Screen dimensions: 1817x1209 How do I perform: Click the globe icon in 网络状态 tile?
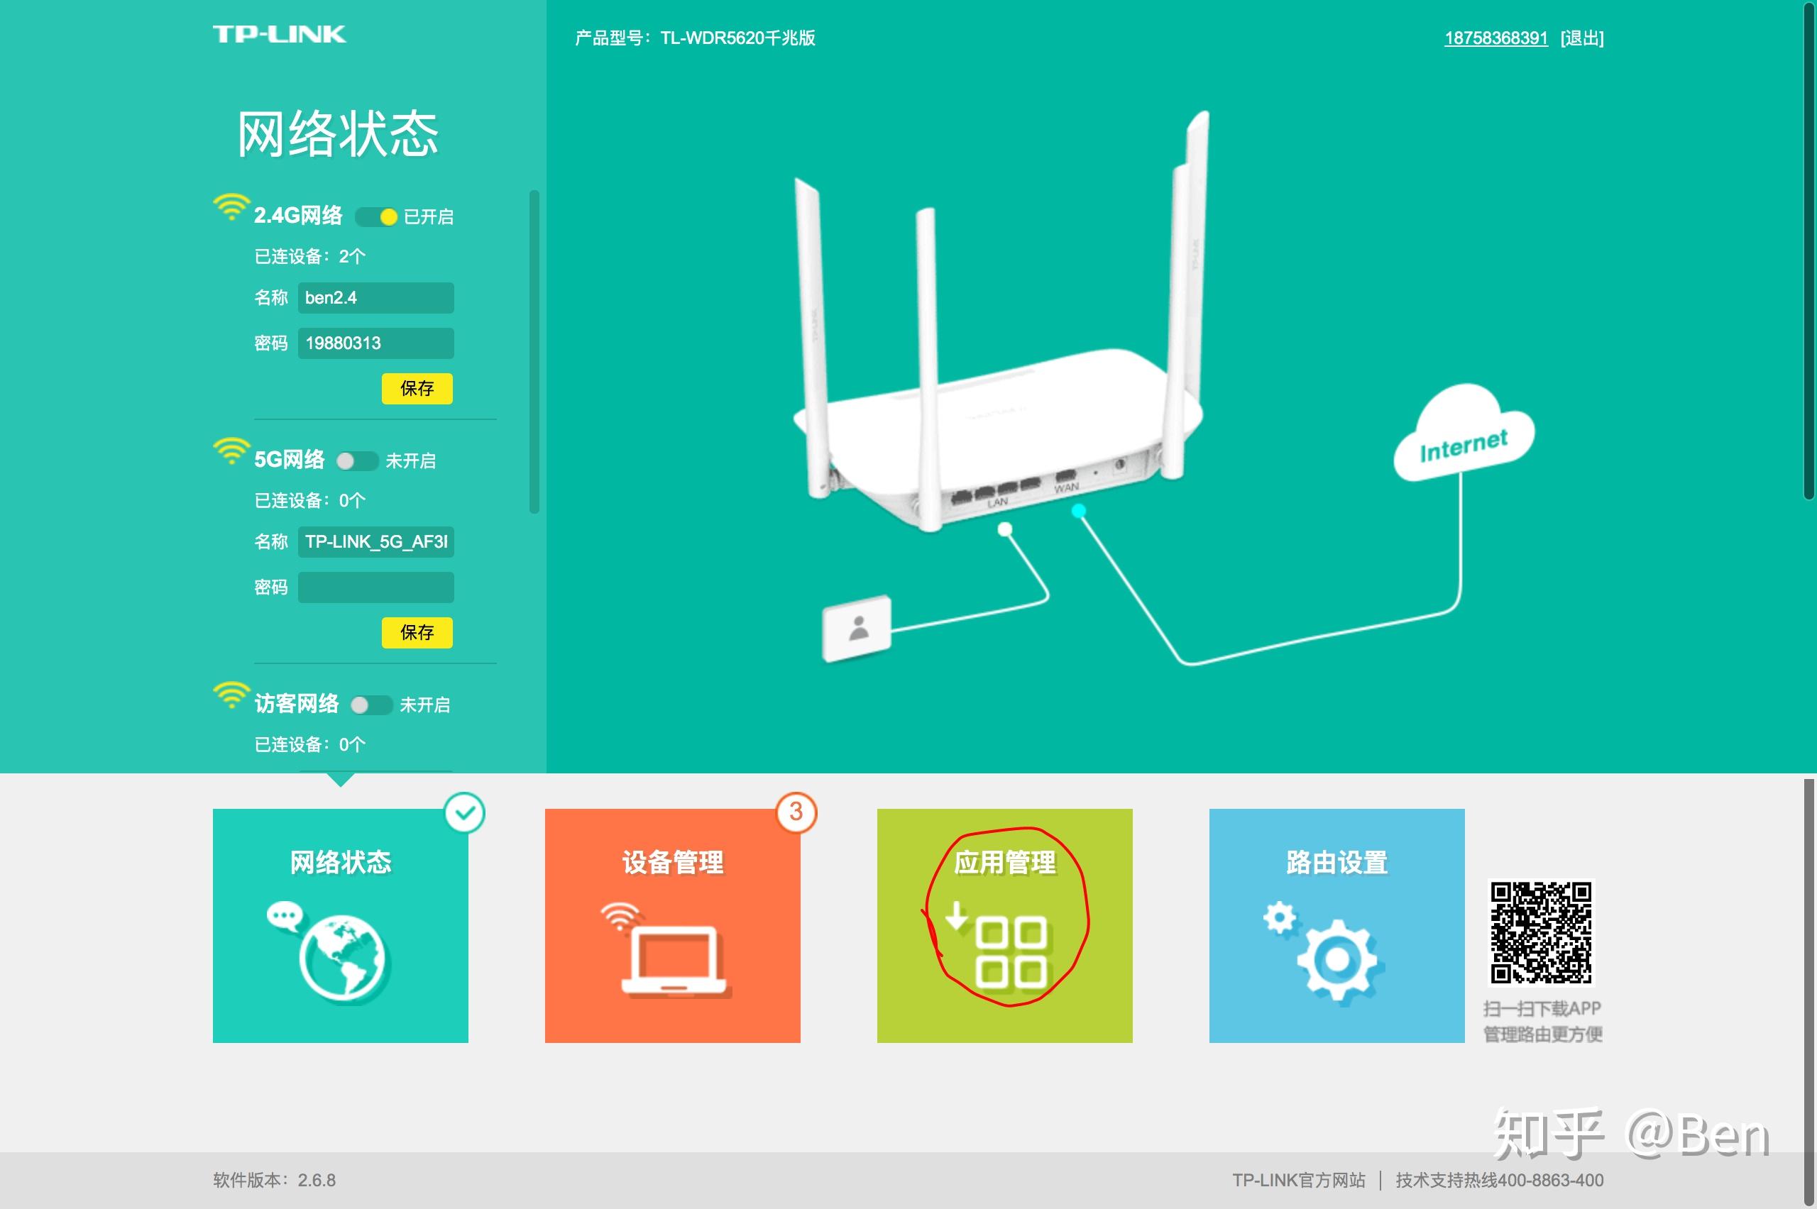[329, 952]
